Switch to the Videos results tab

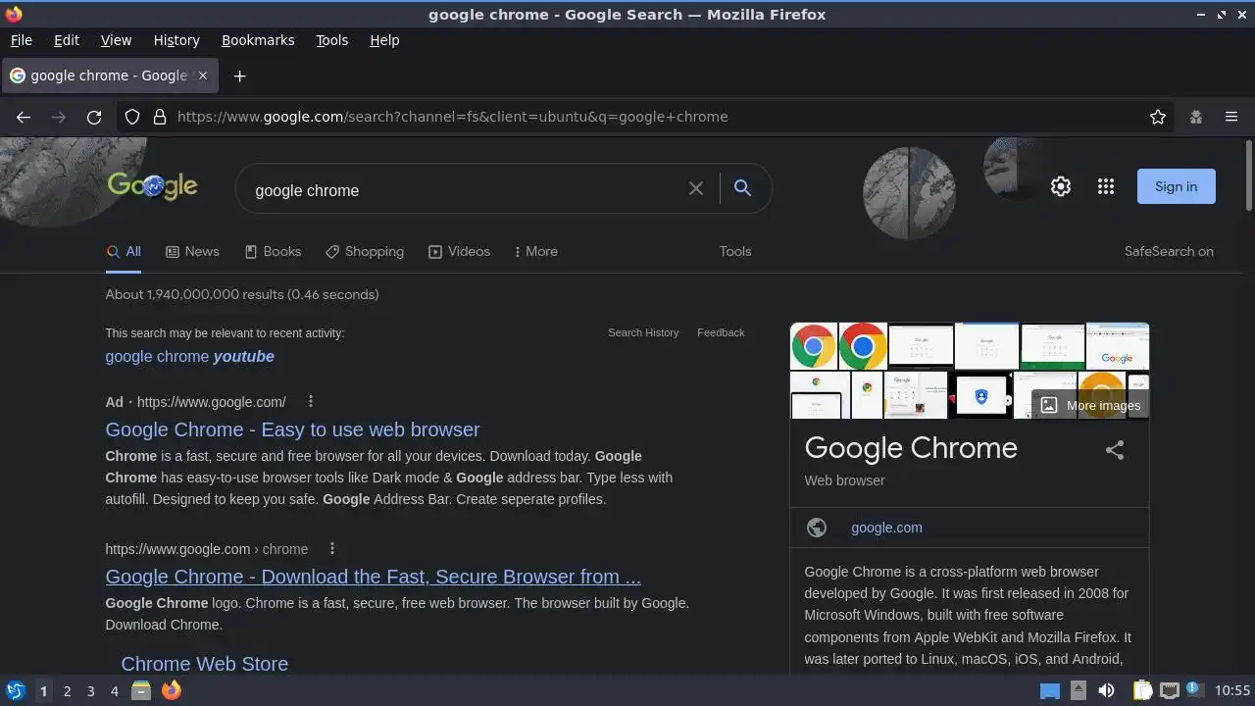point(459,252)
